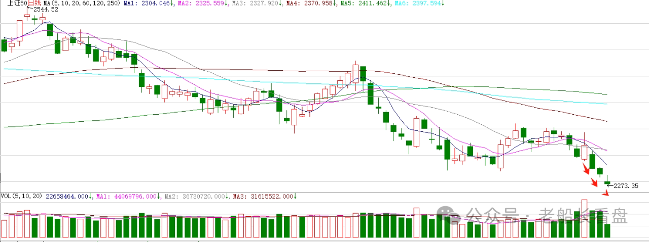Click the 2273.35 low price label
This screenshot has width=649, height=242.
point(626,186)
